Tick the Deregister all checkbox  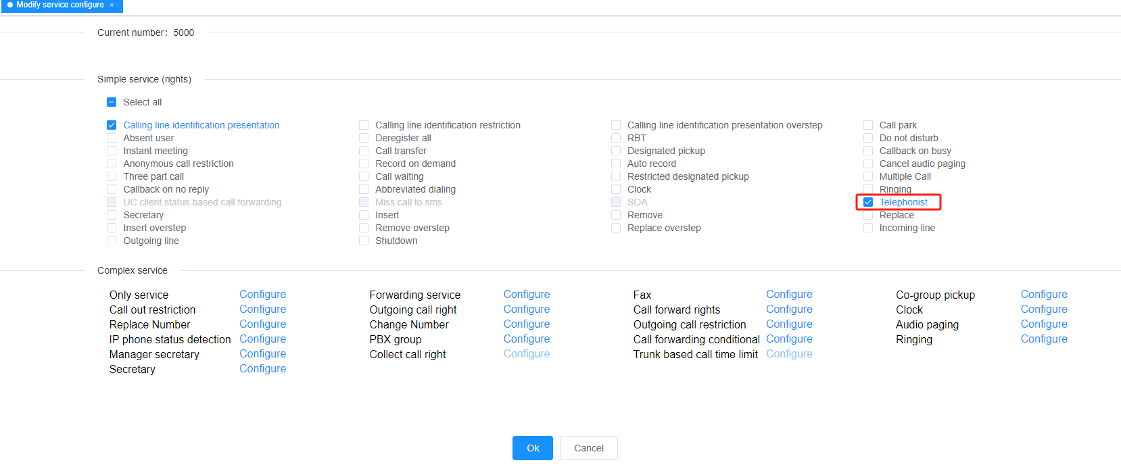point(364,138)
